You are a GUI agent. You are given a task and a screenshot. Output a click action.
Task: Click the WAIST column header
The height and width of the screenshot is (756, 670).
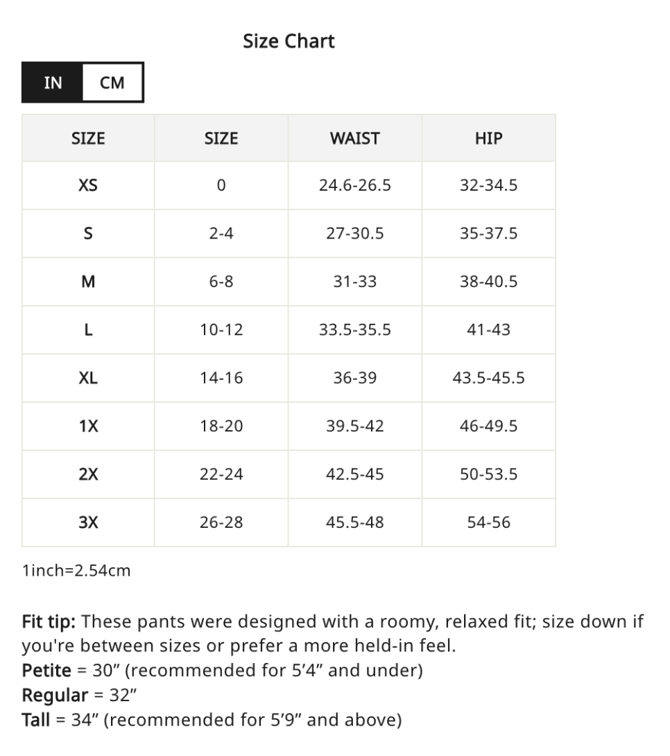click(x=354, y=138)
